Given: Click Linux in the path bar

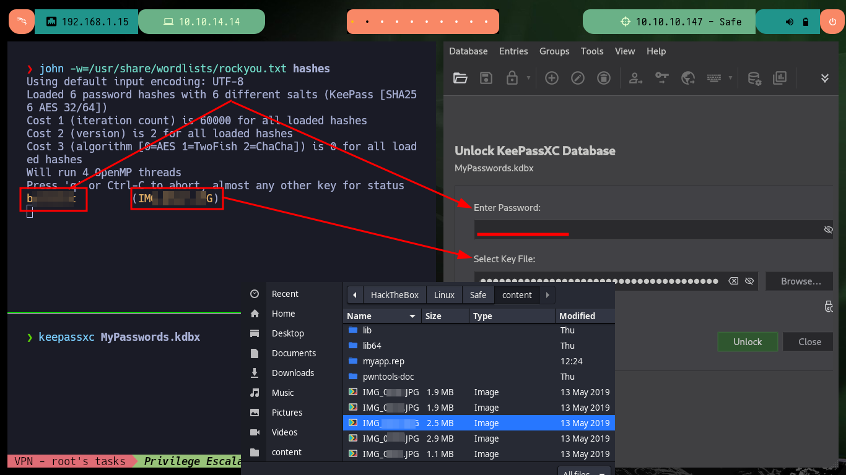Looking at the screenshot, I should 444,295.
